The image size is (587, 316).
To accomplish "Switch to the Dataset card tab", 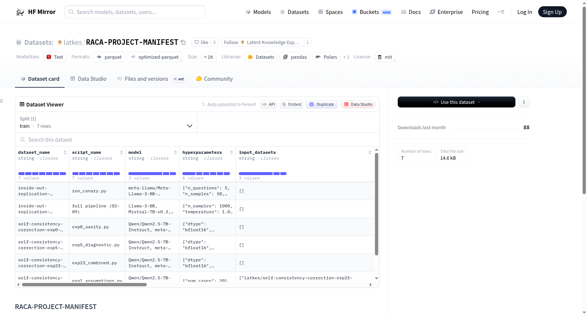I will [x=40, y=79].
